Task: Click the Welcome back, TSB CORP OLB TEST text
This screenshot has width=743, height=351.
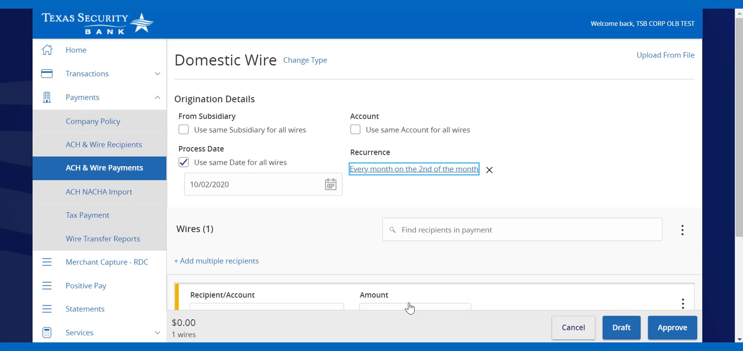Action: 642,24
